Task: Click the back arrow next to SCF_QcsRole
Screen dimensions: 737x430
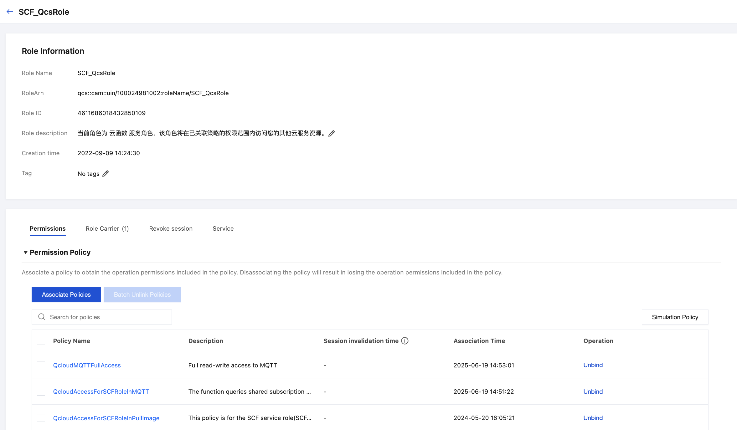Action: click(x=10, y=12)
